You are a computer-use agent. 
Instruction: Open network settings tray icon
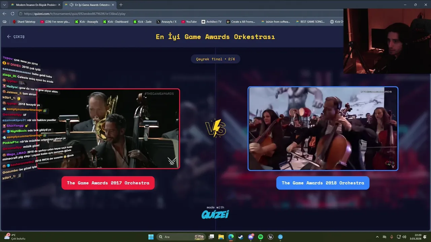click(399, 237)
